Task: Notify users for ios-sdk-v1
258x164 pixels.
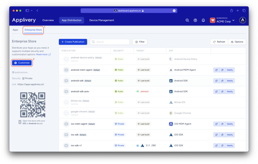Action: tap(230, 146)
